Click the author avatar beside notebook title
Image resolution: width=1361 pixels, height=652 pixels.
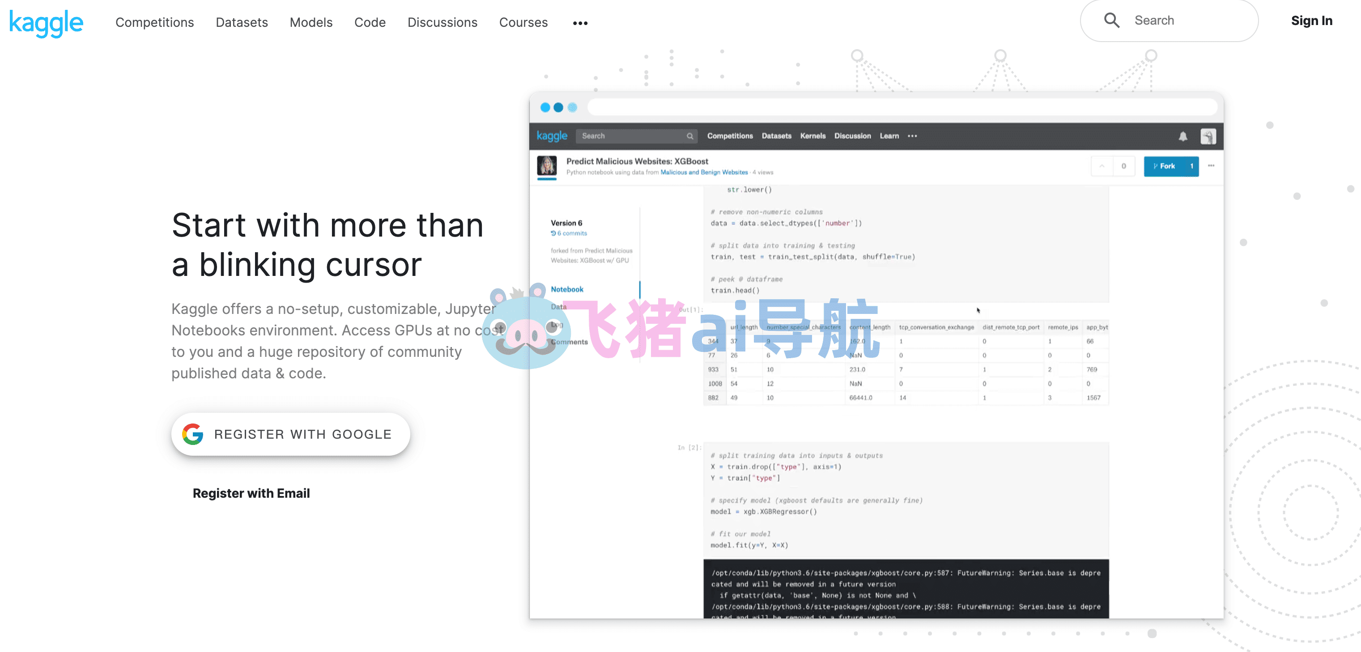tap(547, 166)
